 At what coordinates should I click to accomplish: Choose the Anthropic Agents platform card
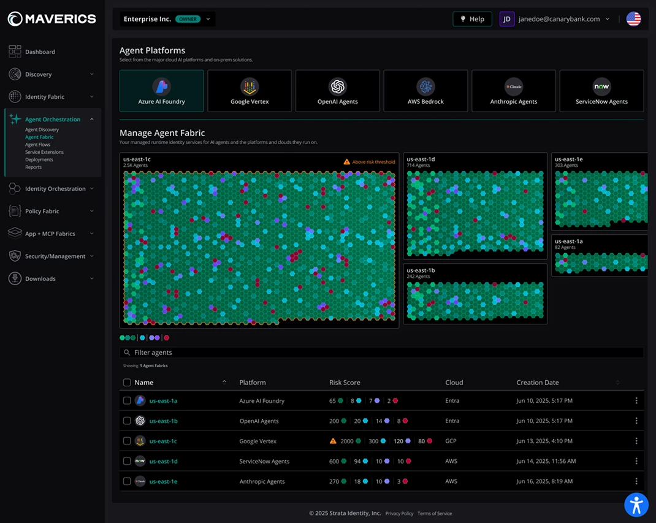[514, 91]
